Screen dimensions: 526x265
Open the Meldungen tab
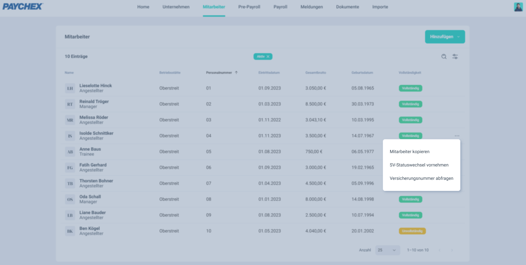[x=312, y=7]
